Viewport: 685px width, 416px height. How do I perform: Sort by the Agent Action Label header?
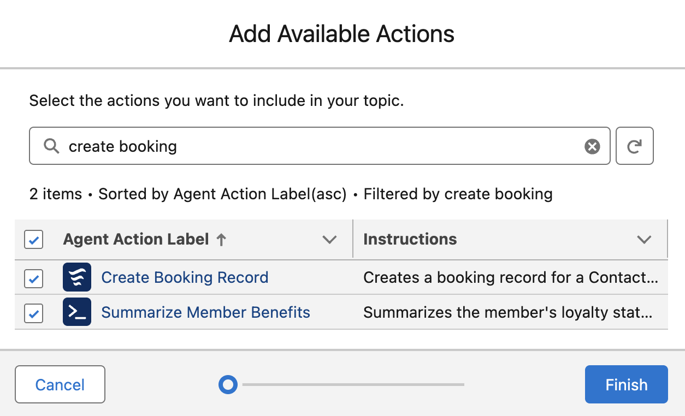click(x=136, y=240)
